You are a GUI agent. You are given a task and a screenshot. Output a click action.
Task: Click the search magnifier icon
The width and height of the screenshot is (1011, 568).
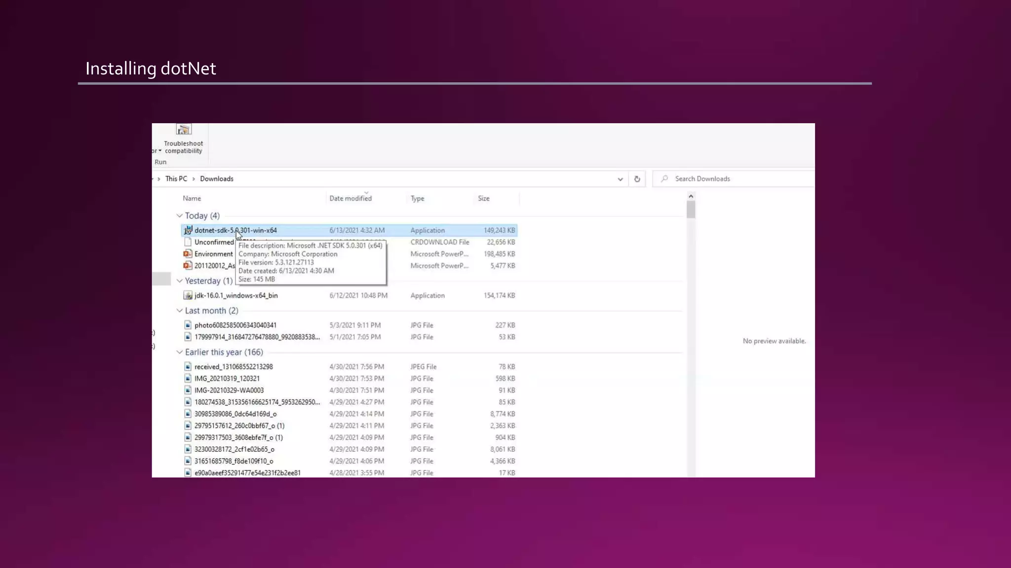pyautogui.click(x=664, y=178)
